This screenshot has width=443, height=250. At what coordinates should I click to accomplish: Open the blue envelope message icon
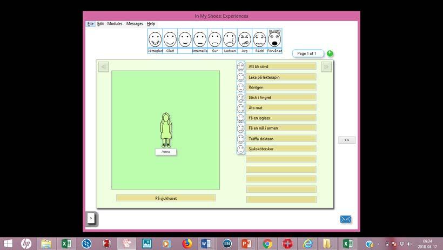coord(346,219)
